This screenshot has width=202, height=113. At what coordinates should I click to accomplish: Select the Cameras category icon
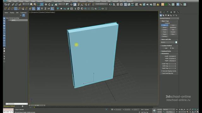coord(169,15)
